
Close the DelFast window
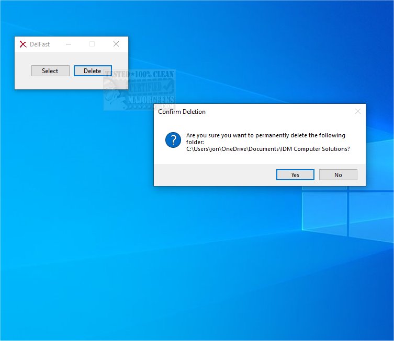pyautogui.click(x=116, y=44)
